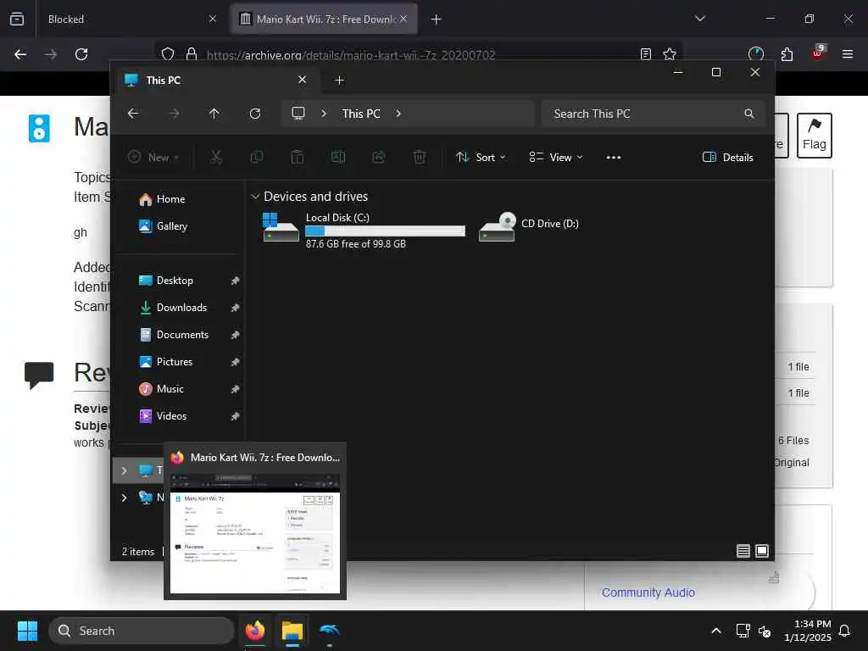Toggle the Details pane in Explorer
The width and height of the screenshot is (868, 651).
[727, 157]
